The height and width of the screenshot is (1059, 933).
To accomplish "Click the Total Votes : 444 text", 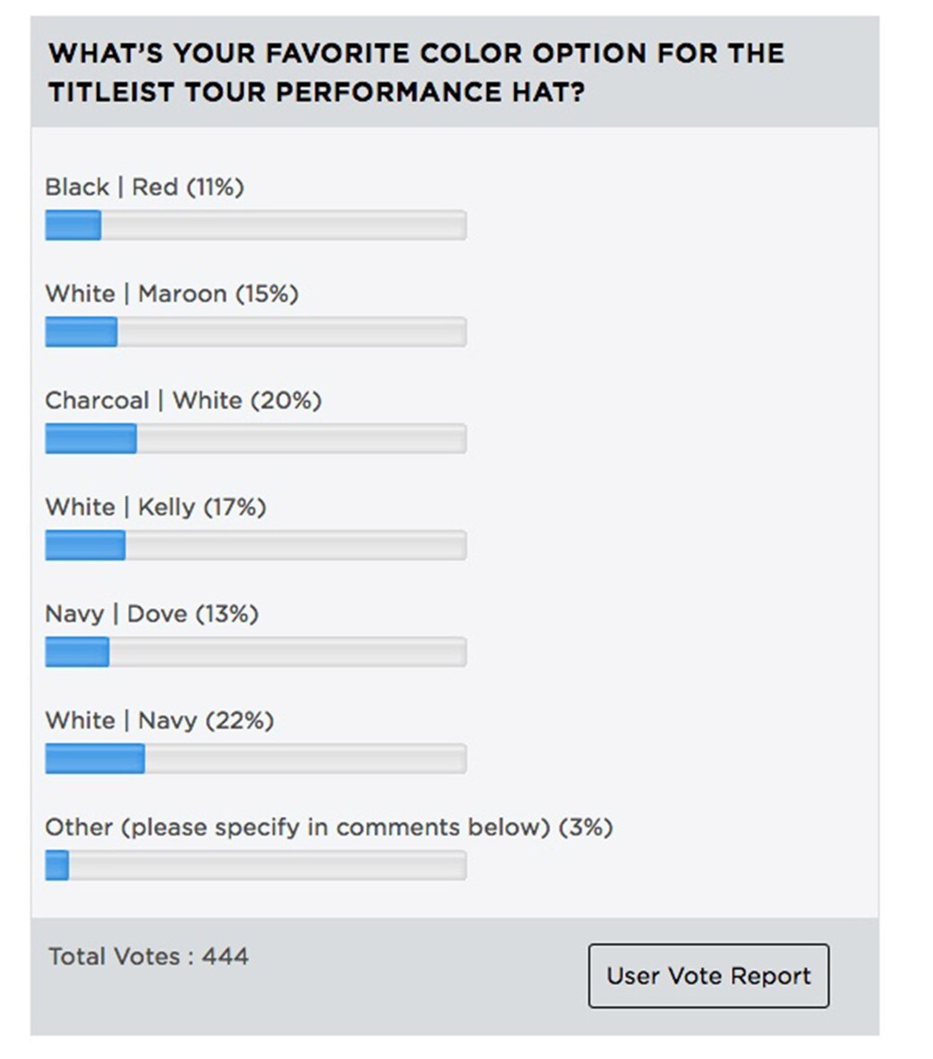I will pos(148,957).
